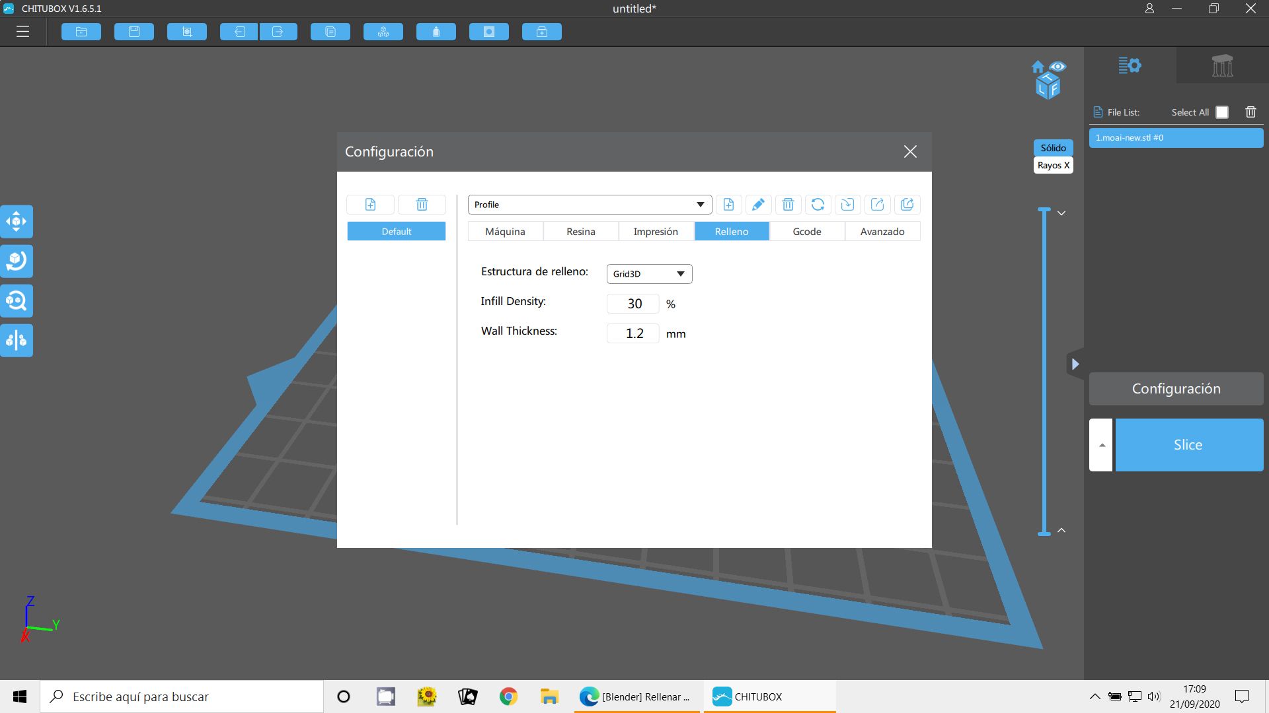Click the export all profiles icon
1269x713 pixels.
tap(907, 205)
